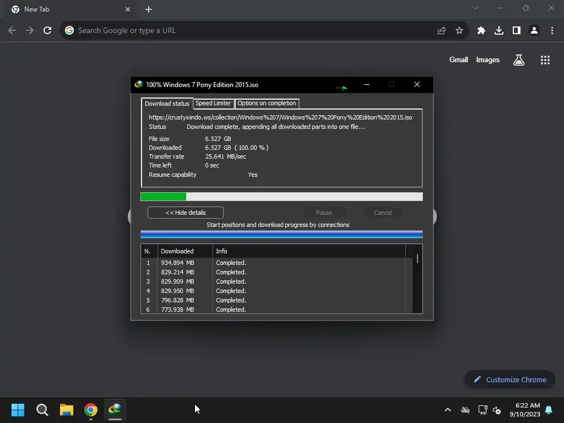Click the Pause button
The image size is (564, 423).
click(x=324, y=213)
